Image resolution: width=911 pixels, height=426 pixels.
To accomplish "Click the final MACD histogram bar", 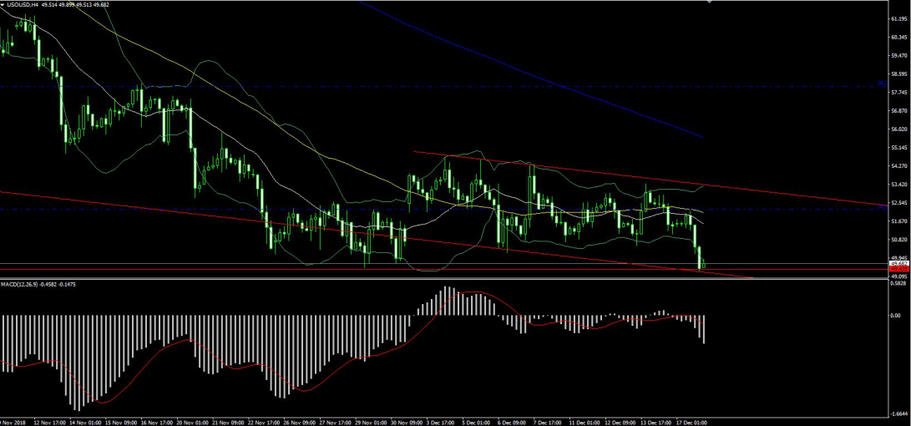I will [x=705, y=329].
